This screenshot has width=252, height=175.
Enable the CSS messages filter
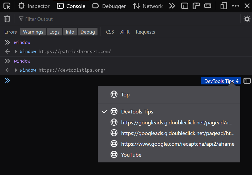(110, 32)
